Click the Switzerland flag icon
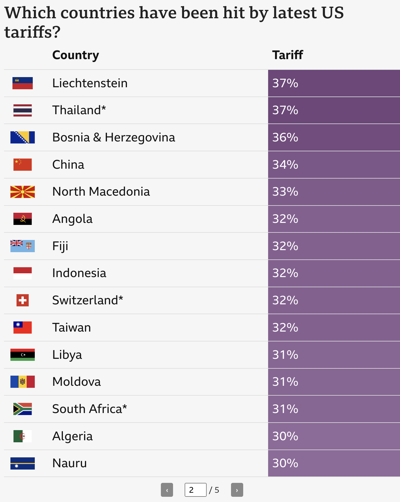Screen dimensions: 400x502 (23, 300)
